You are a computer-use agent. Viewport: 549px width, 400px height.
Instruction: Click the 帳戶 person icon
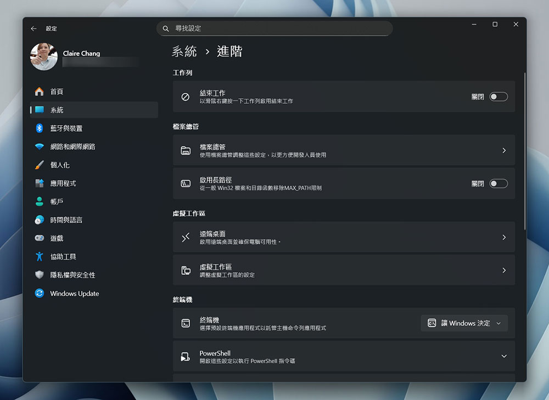39,201
